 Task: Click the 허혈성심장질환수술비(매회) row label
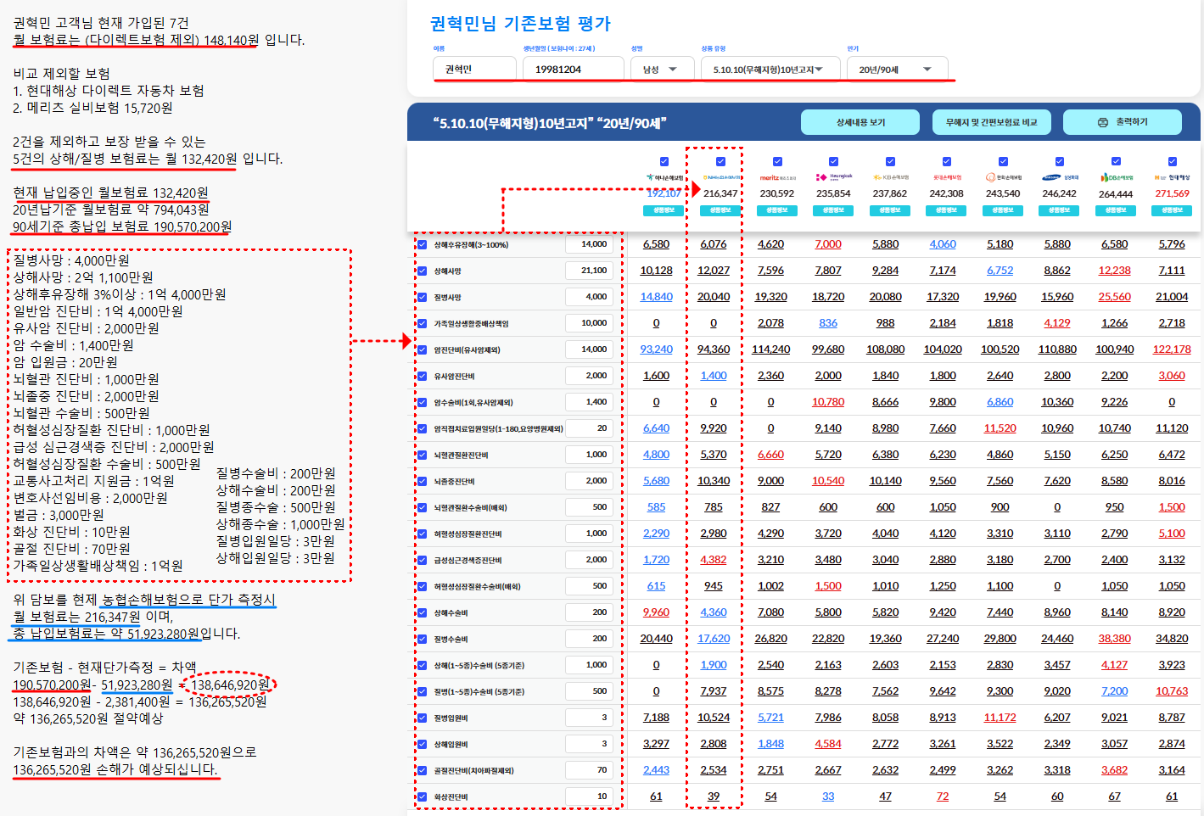(477, 587)
